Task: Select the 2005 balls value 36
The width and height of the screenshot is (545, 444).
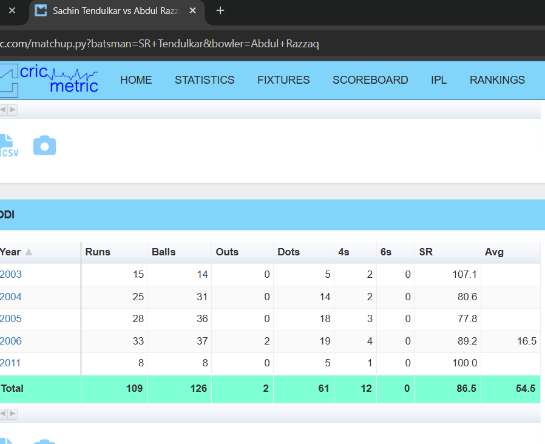Action: [x=180, y=319]
